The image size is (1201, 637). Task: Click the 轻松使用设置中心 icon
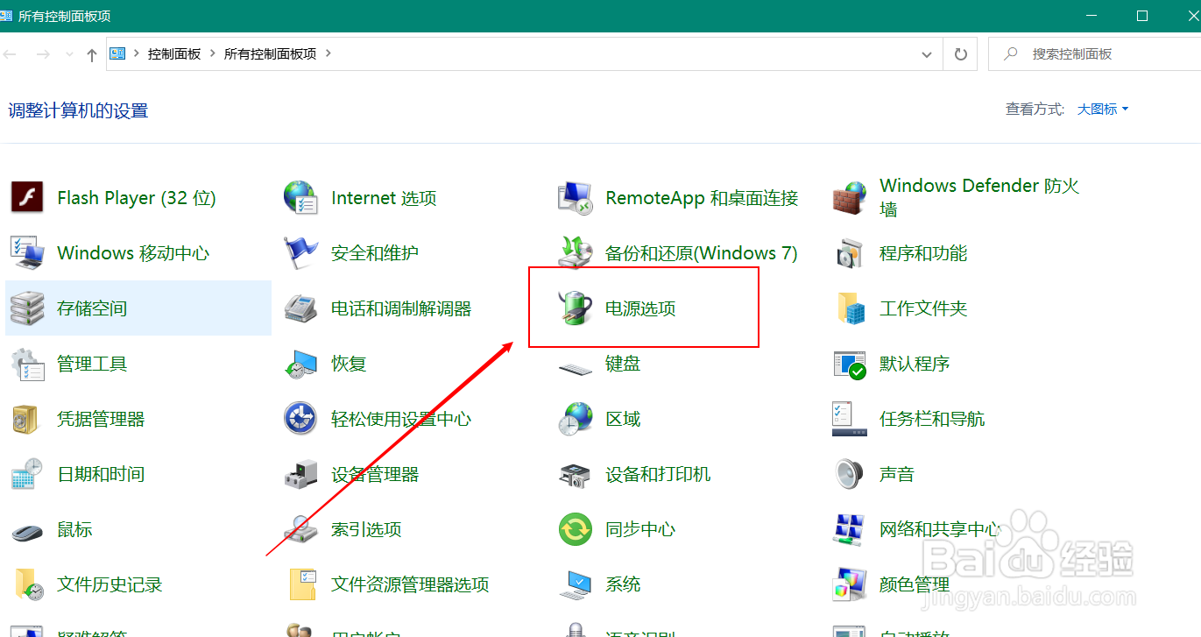point(300,419)
